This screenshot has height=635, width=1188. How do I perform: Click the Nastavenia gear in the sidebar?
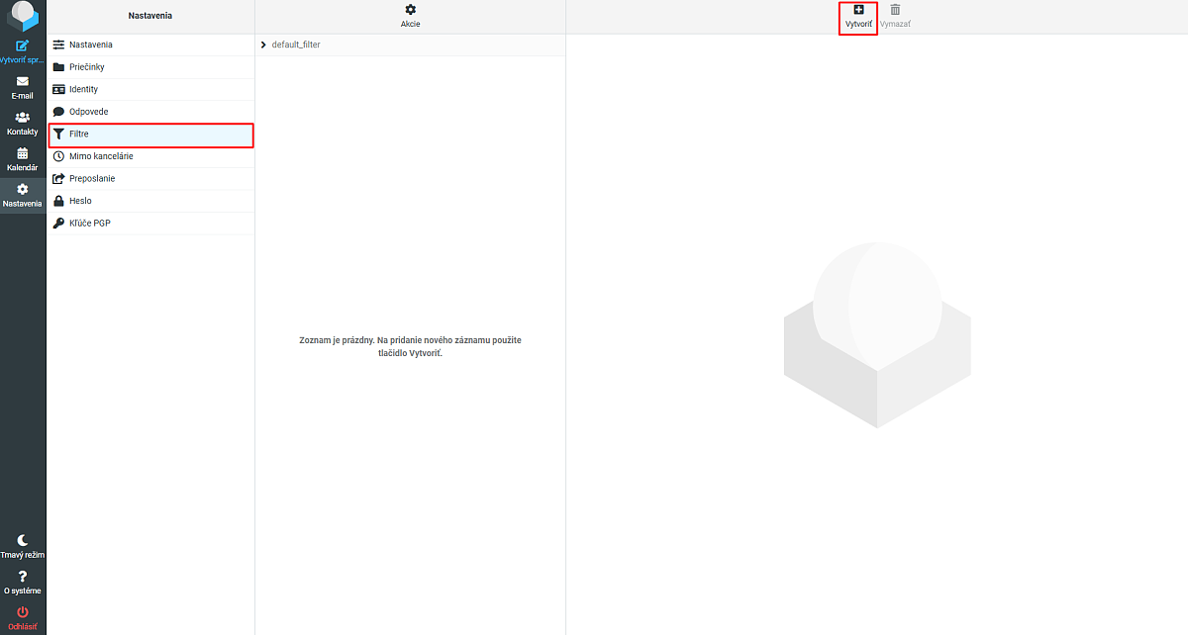click(x=23, y=189)
